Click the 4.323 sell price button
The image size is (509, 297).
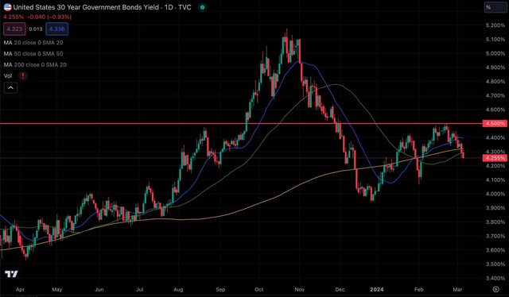point(14,29)
